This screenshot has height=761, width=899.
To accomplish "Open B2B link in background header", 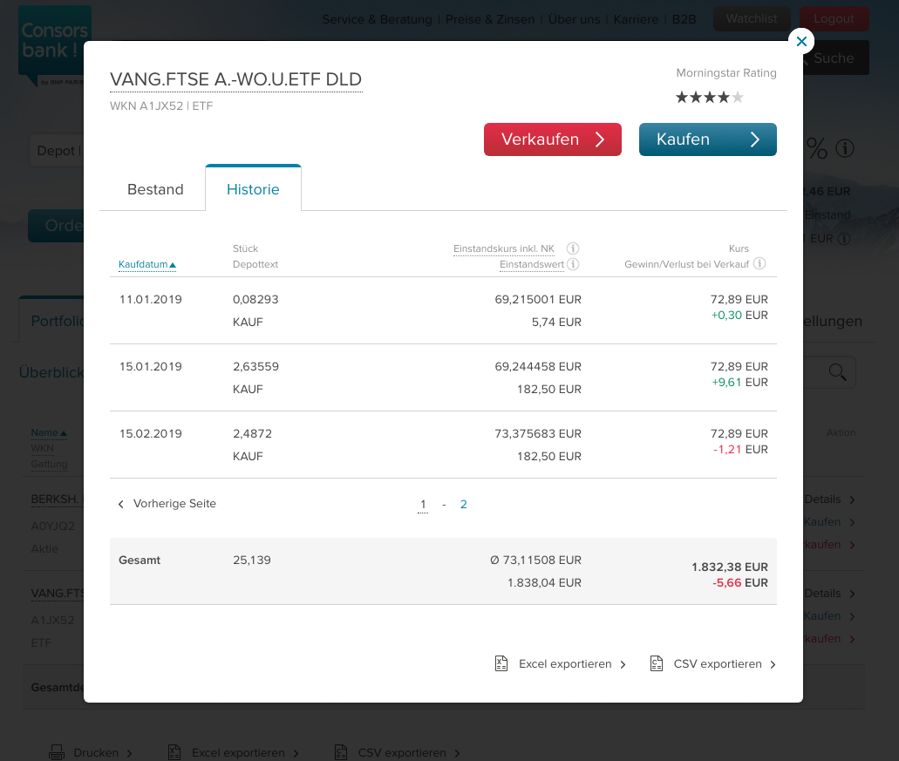I will coord(684,19).
